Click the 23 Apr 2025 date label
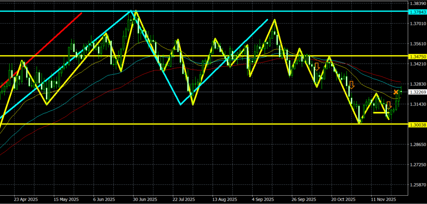This screenshot has height=204, width=427. coord(26,199)
